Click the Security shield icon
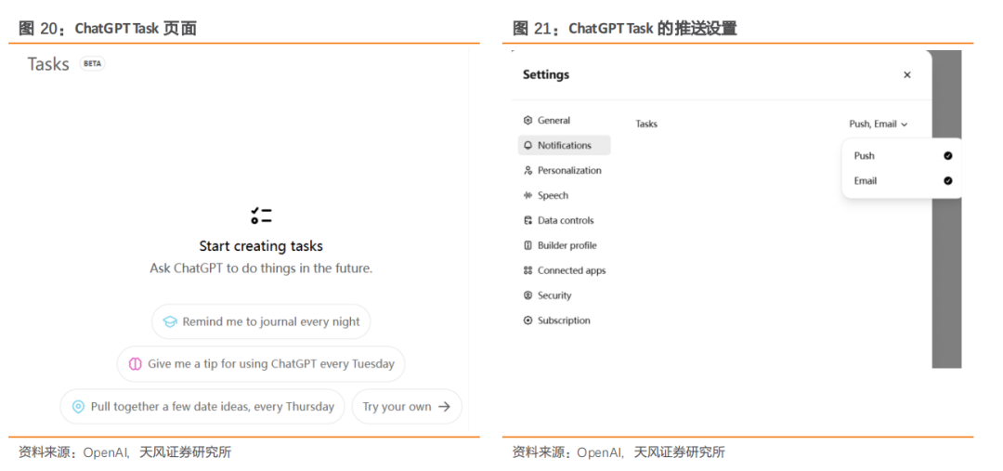The image size is (1003, 471). click(528, 295)
